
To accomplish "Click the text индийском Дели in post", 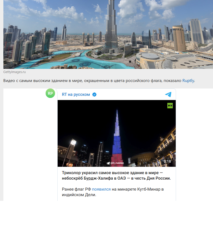I will (x=79, y=195).
